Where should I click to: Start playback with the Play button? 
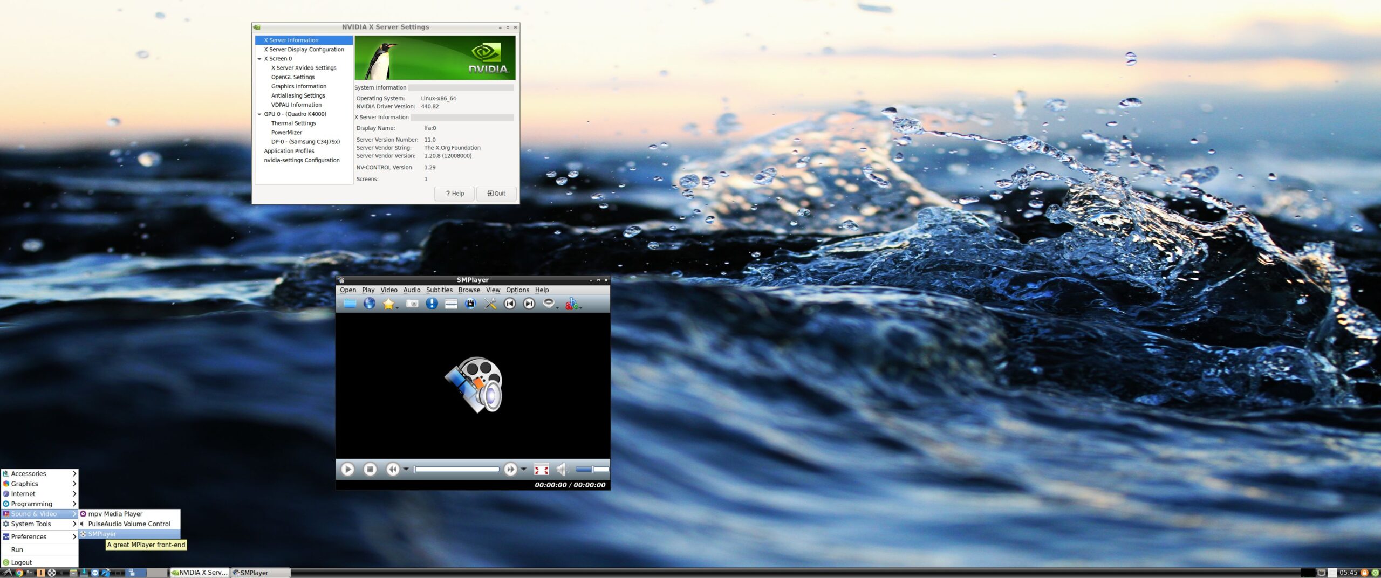point(348,469)
